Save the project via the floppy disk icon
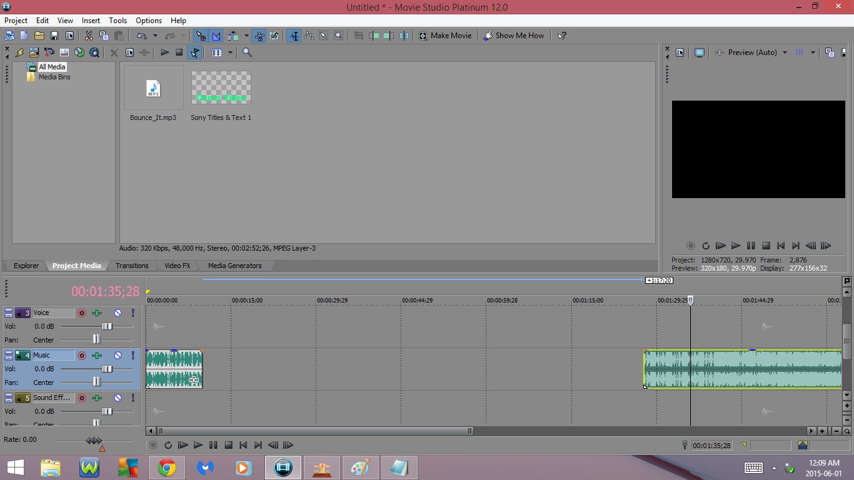Screen dimensions: 854x480 [x=54, y=36]
